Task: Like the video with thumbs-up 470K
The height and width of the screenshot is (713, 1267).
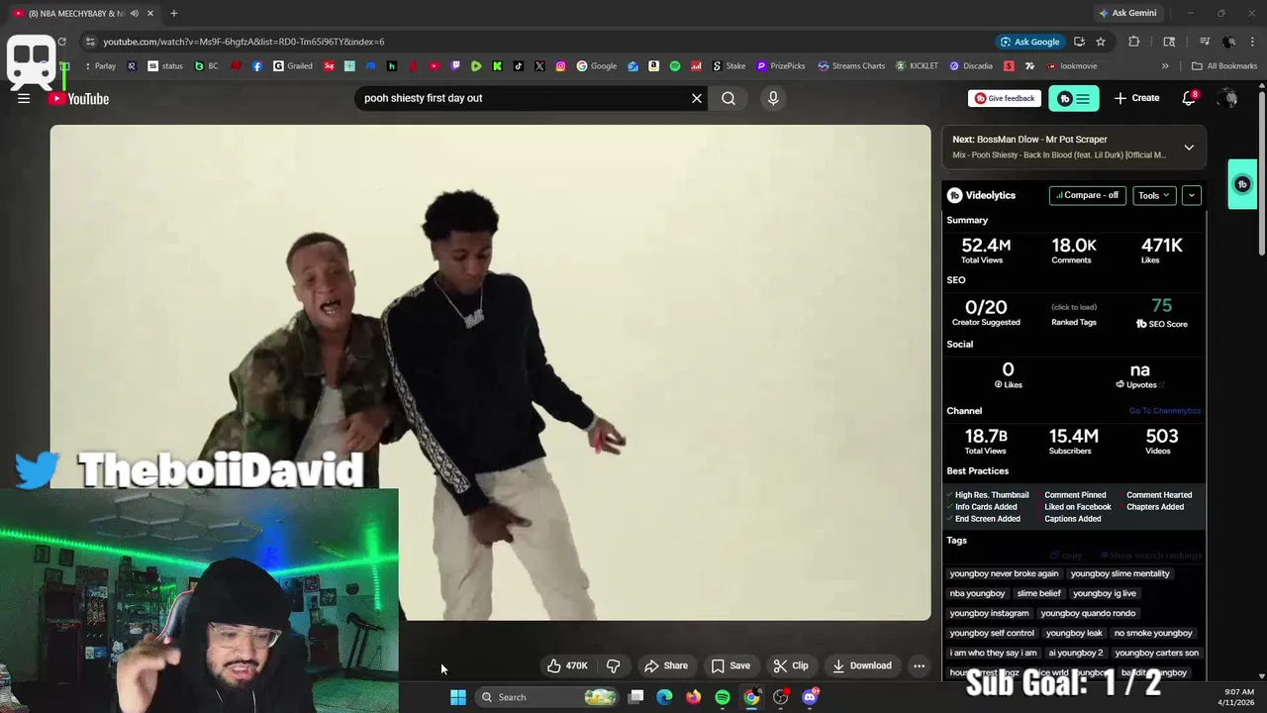Action: (568, 665)
